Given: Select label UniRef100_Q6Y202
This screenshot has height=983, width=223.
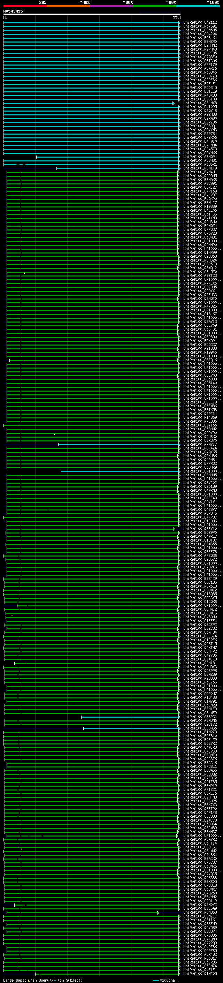Looking at the screenshot, I should coord(200,483).
